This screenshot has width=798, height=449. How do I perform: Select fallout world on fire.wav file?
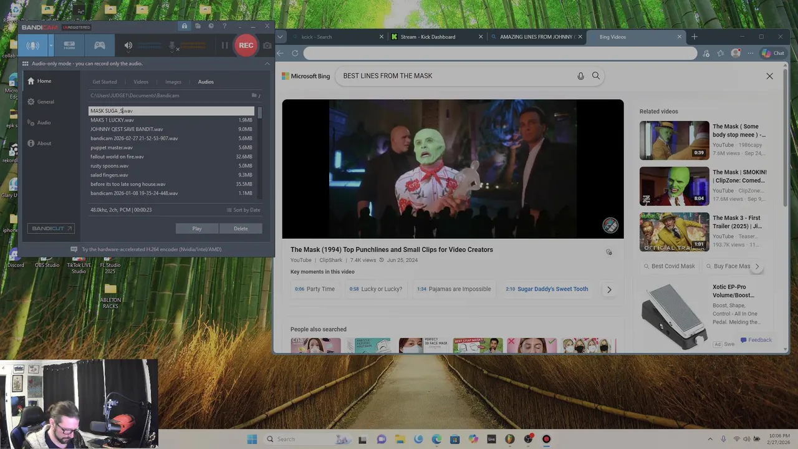(x=171, y=157)
